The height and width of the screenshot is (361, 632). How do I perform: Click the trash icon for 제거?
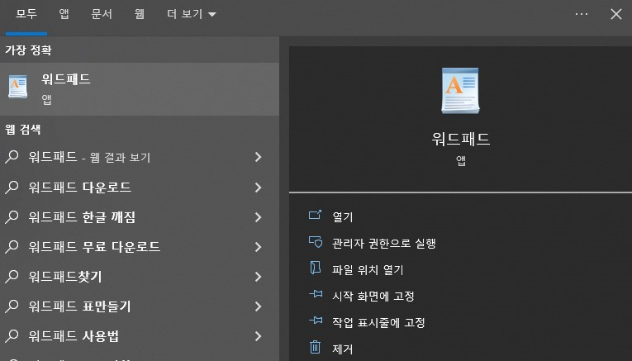click(316, 347)
